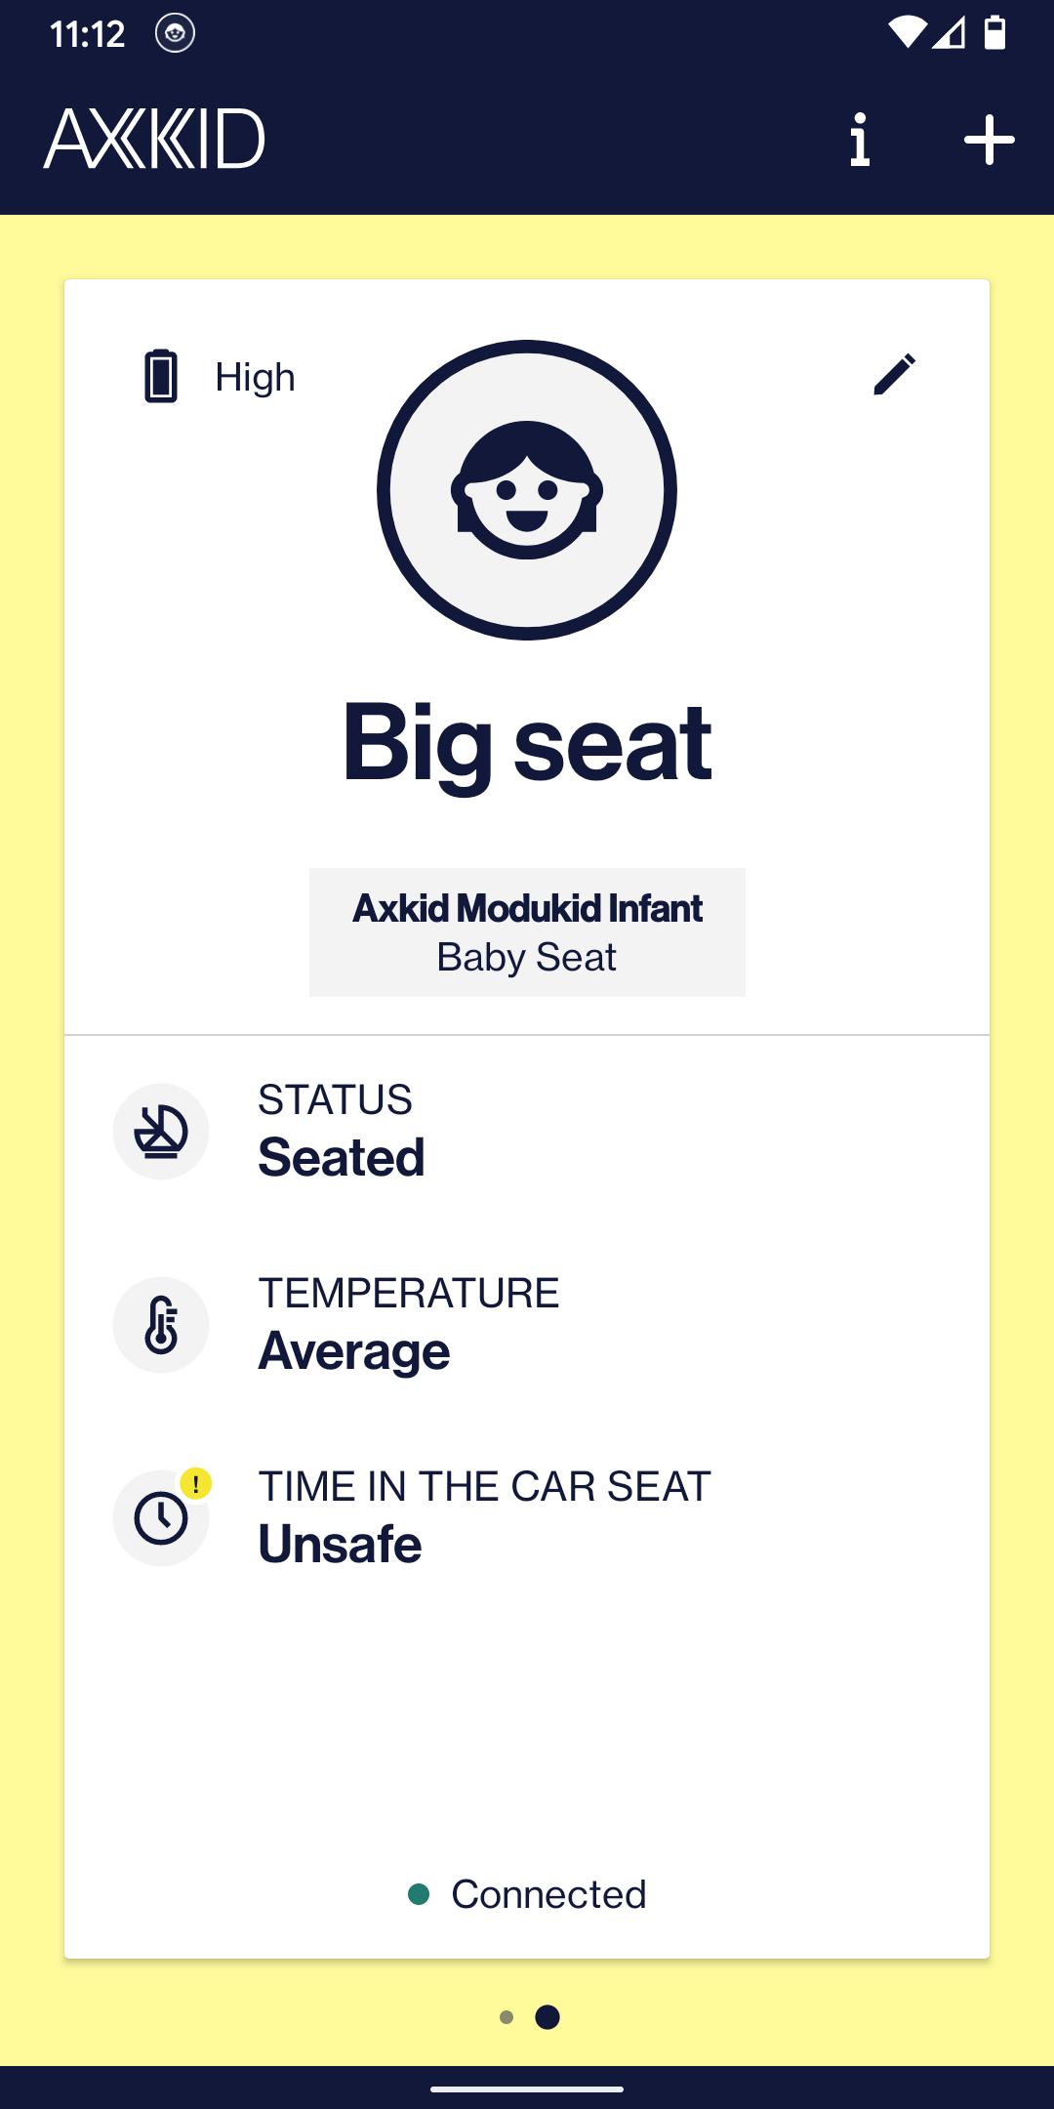The width and height of the screenshot is (1054, 2109).
Task: Click the AXKID logo
Action: click(x=154, y=139)
